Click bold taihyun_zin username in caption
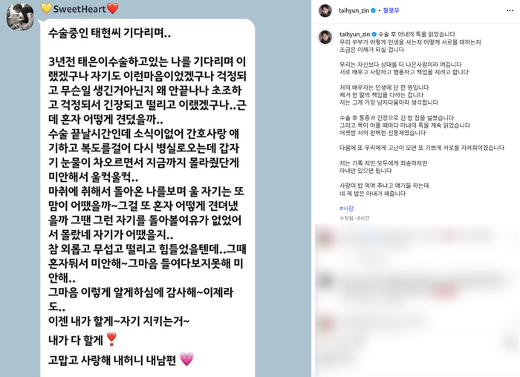This screenshot has height=377, width=520. [x=354, y=34]
